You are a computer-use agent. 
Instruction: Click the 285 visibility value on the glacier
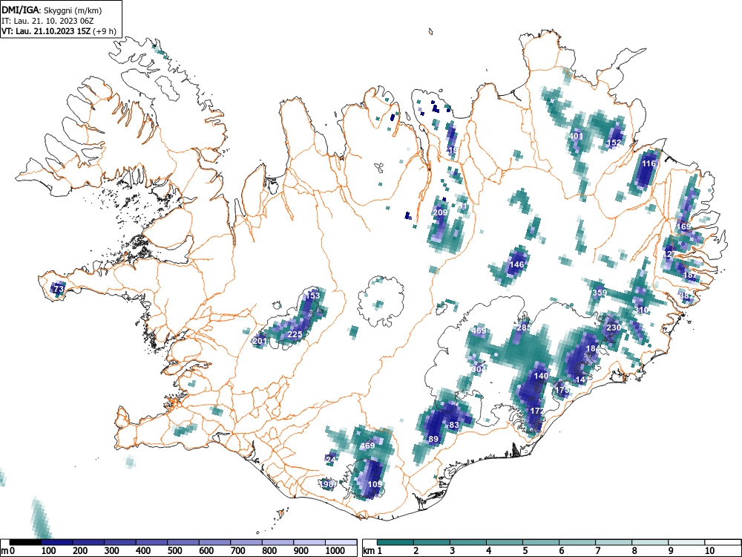pyautogui.click(x=523, y=328)
